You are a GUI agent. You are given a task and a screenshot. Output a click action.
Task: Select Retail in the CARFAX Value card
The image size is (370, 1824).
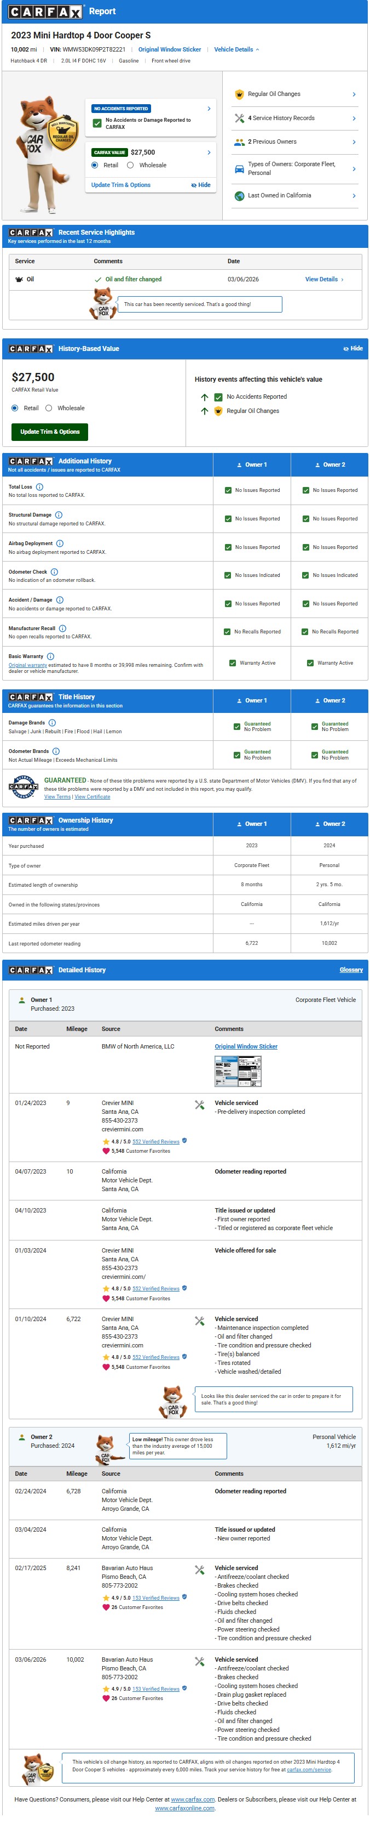pos(95,165)
